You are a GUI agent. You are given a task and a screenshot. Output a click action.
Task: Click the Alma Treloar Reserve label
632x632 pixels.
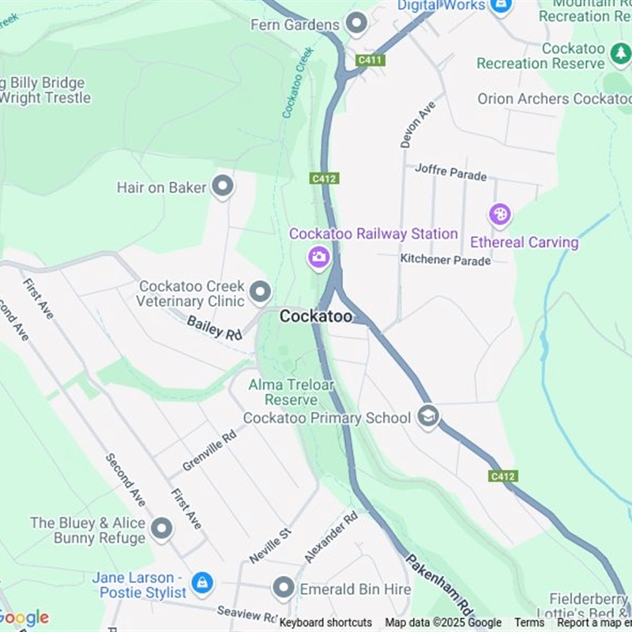point(291,392)
